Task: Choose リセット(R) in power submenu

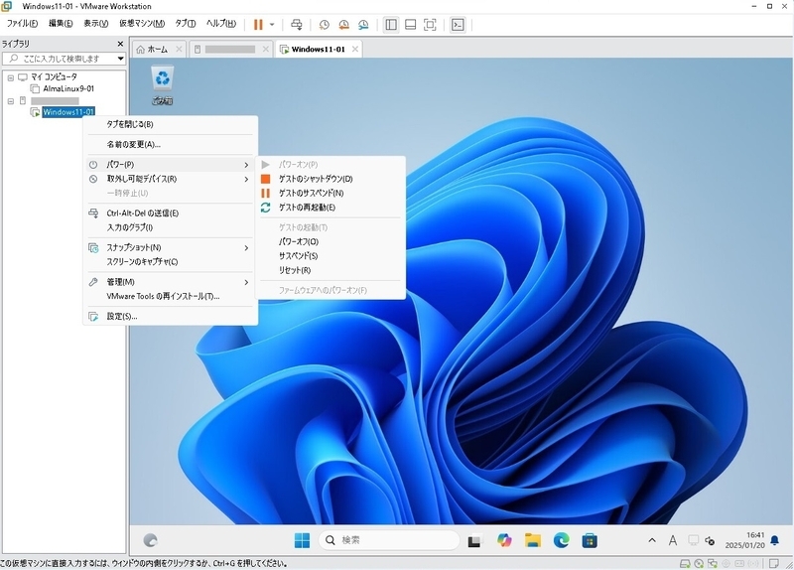Action: (331, 270)
